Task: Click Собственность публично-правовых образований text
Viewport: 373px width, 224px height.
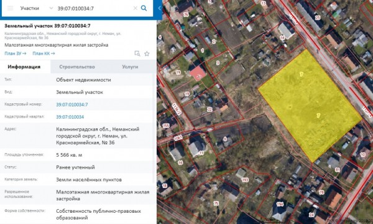Action: [x=98, y=214]
